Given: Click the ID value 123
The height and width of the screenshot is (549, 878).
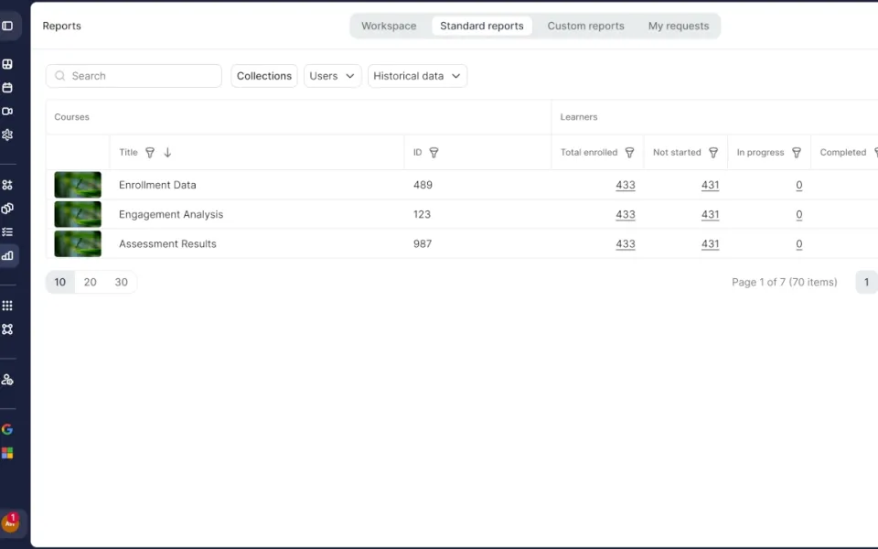Looking at the screenshot, I should pyautogui.click(x=422, y=214).
